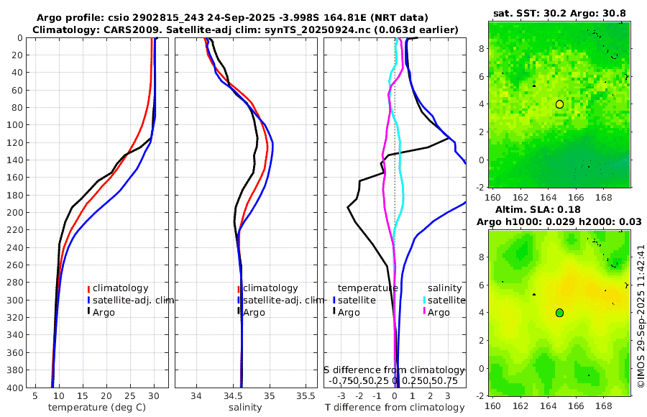Click the IMOS timestamp text on right edge
The width and height of the screenshot is (647, 417).
(x=641, y=316)
